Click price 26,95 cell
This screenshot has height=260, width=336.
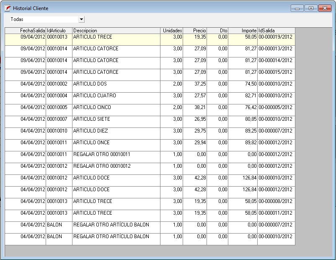tap(195, 122)
